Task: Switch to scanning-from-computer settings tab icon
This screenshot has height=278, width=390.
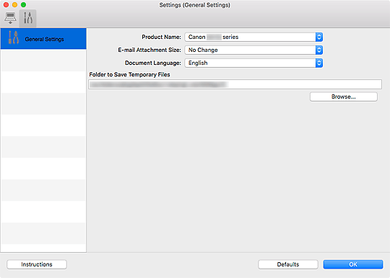Action: [10, 18]
